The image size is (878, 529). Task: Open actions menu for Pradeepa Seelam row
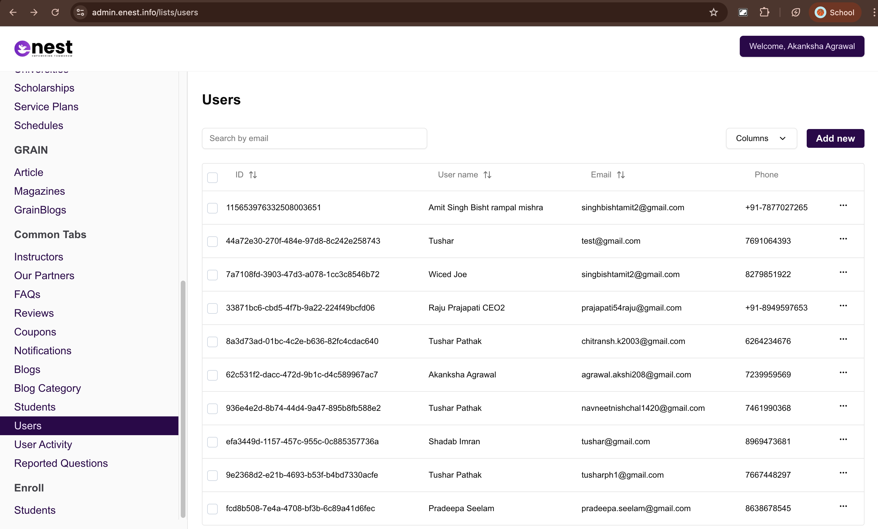843,506
